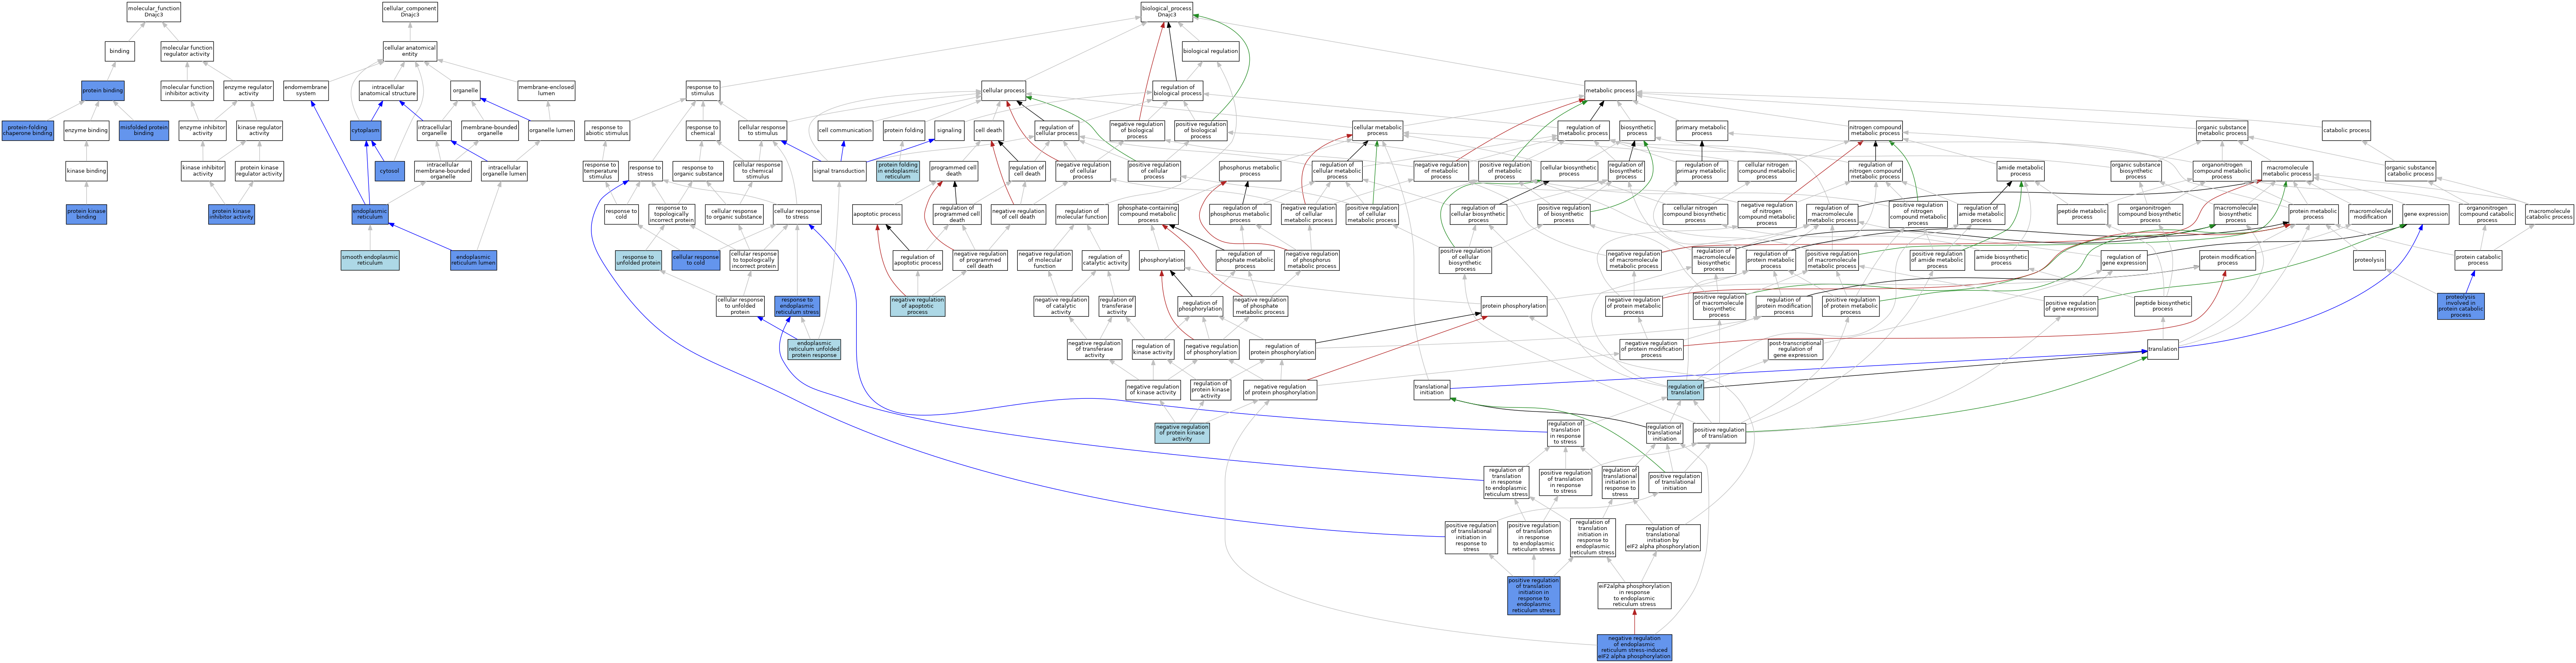Click the 'intracellular organelle lumen' node
Viewport: 2576px width, 663px height.
(x=504, y=171)
